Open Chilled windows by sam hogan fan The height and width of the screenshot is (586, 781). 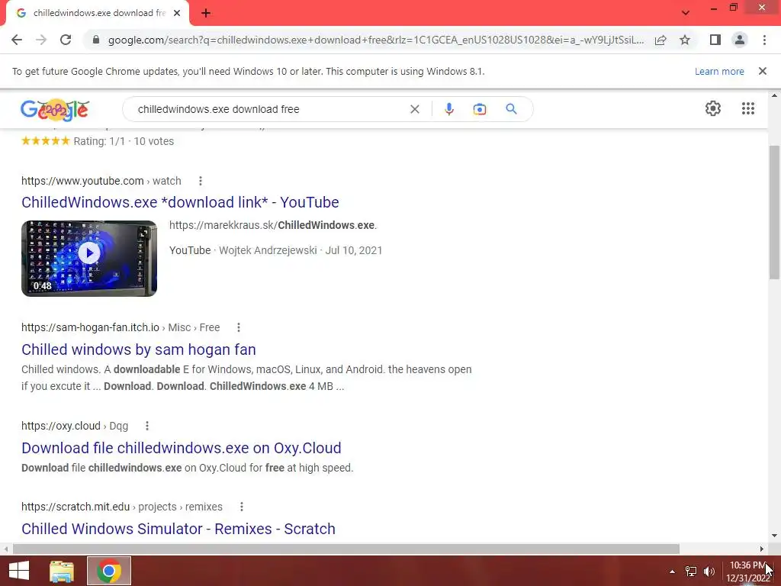pos(139,349)
